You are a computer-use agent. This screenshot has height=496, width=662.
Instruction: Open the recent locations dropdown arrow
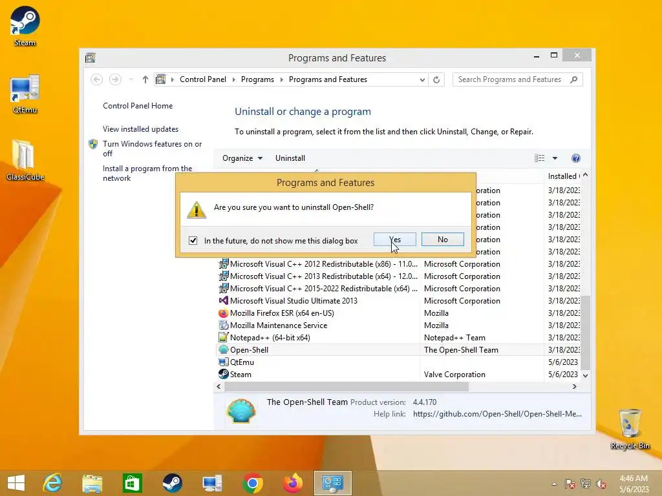tap(131, 79)
